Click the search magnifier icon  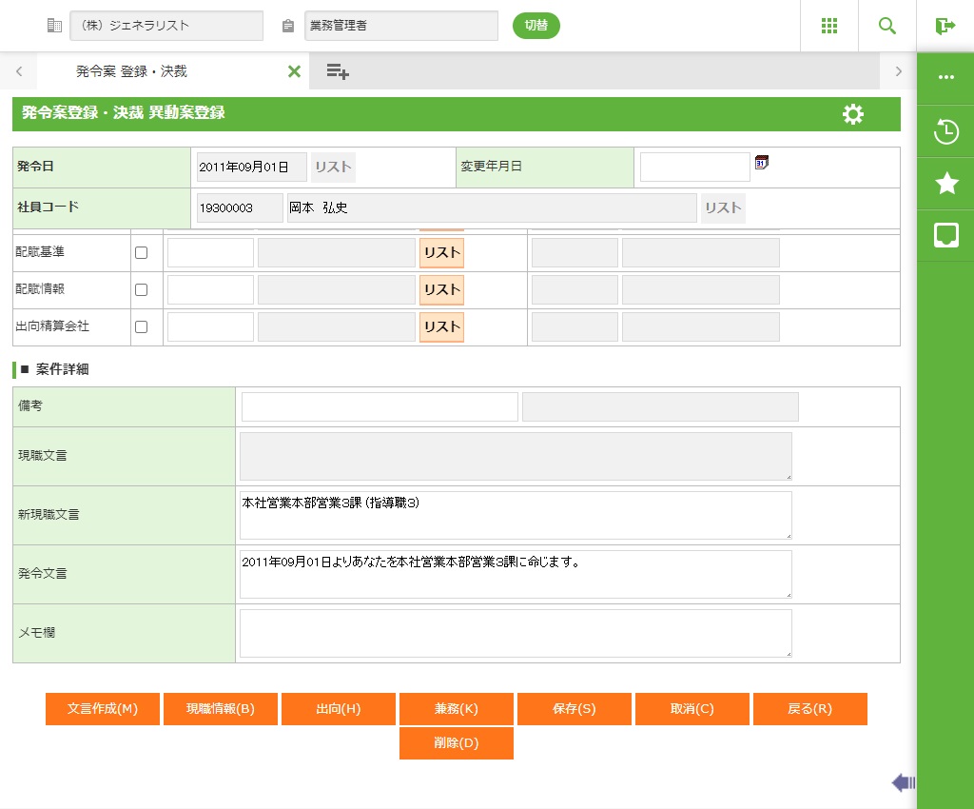886,26
